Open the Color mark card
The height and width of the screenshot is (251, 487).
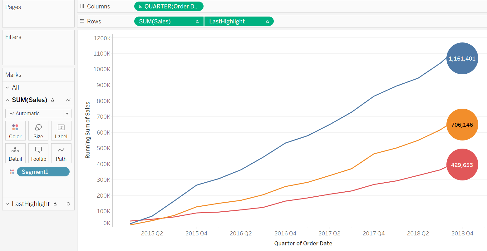pyautogui.click(x=15, y=131)
